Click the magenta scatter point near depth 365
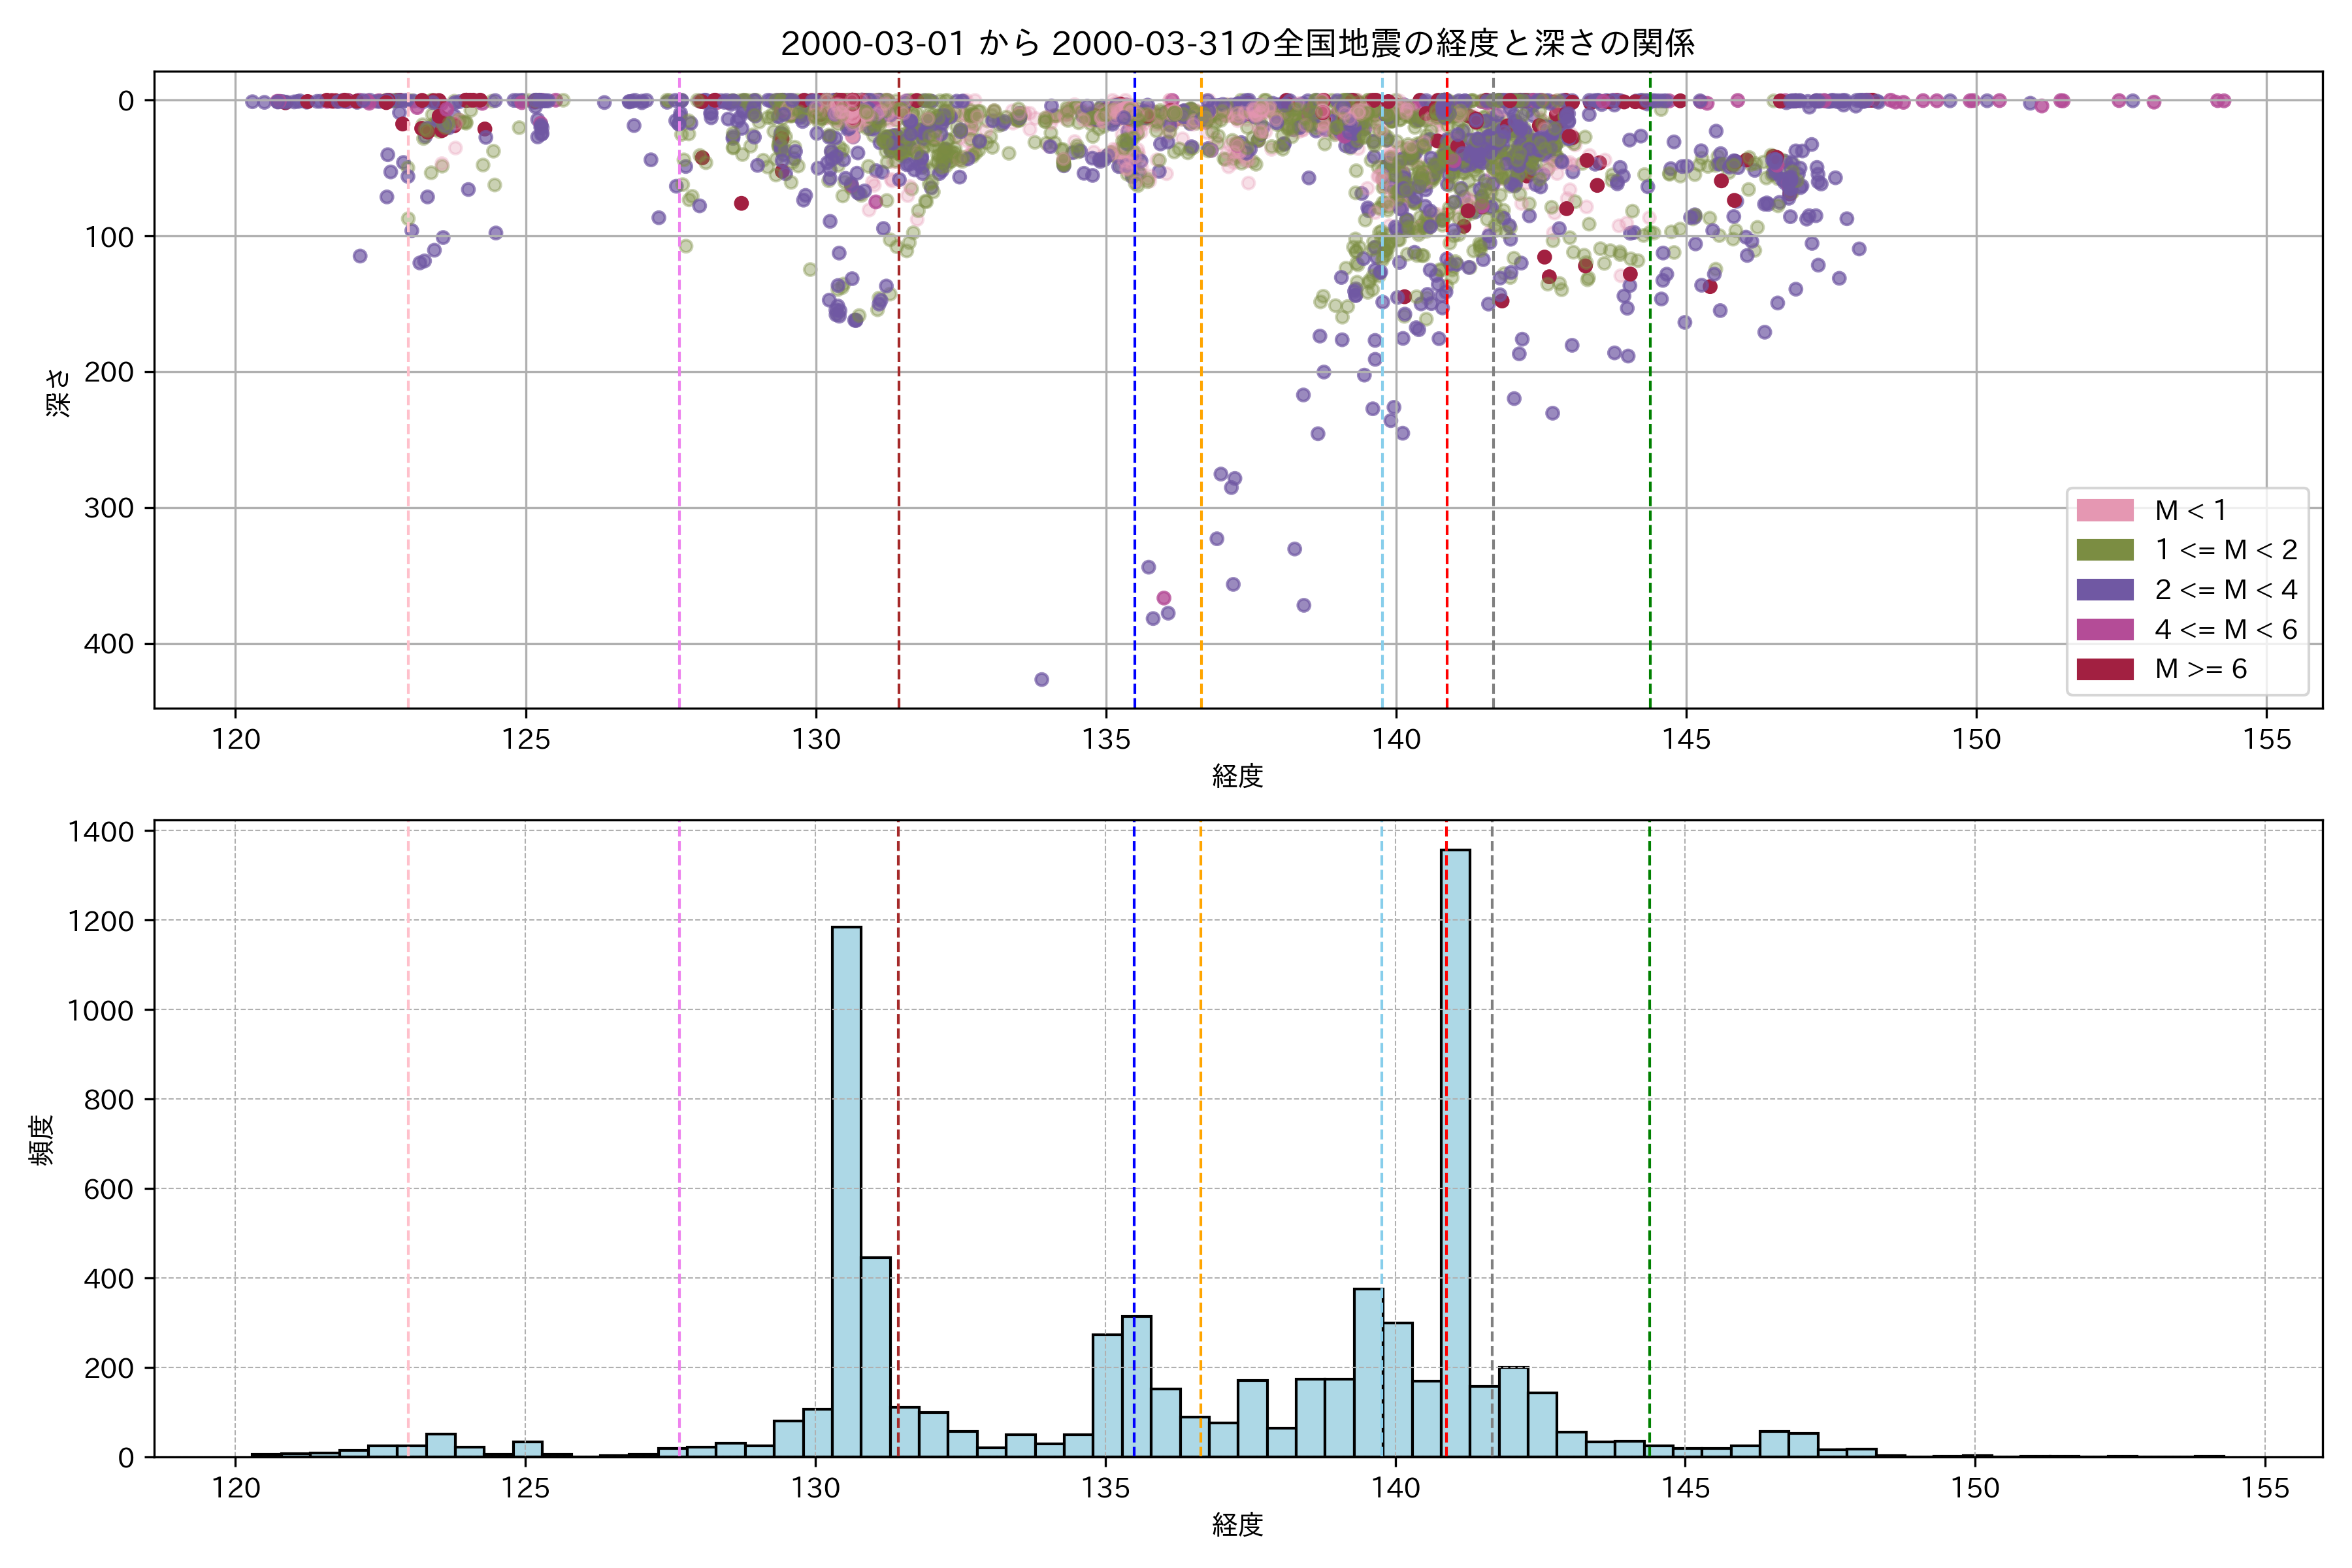 (x=1164, y=598)
